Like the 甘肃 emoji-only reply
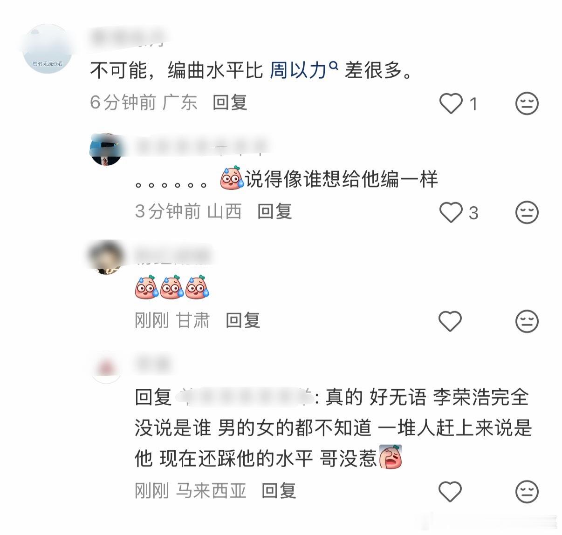 pyautogui.click(x=451, y=321)
